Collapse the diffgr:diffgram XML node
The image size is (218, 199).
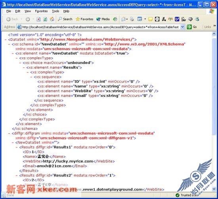point(9,133)
